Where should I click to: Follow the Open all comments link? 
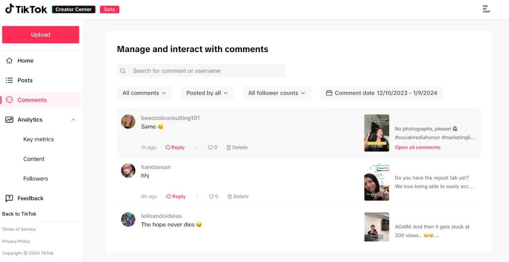coord(418,147)
